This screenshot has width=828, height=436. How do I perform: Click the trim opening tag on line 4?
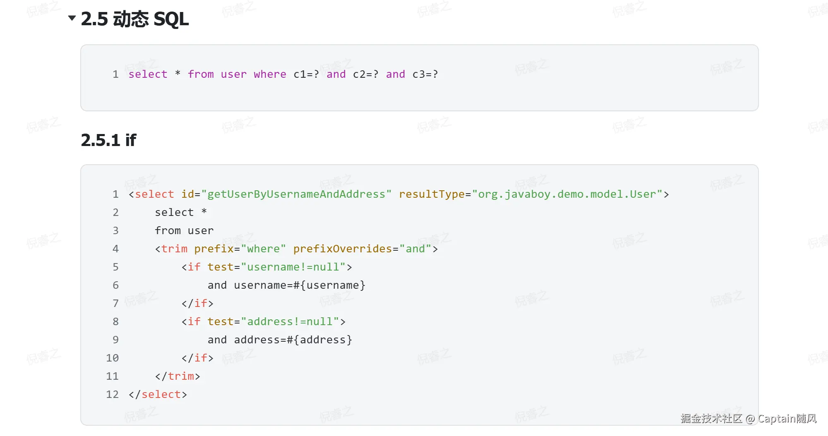coord(174,249)
